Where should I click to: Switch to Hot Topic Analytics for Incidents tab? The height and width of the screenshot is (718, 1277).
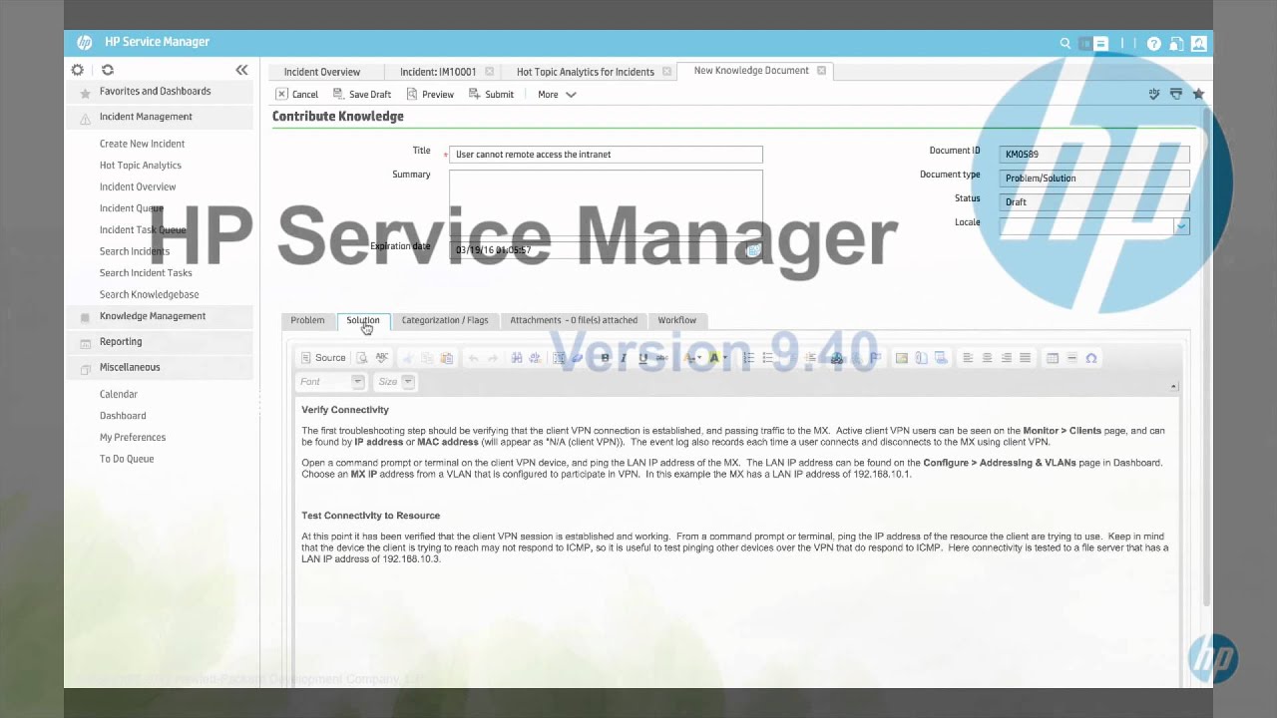coord(586,72)
